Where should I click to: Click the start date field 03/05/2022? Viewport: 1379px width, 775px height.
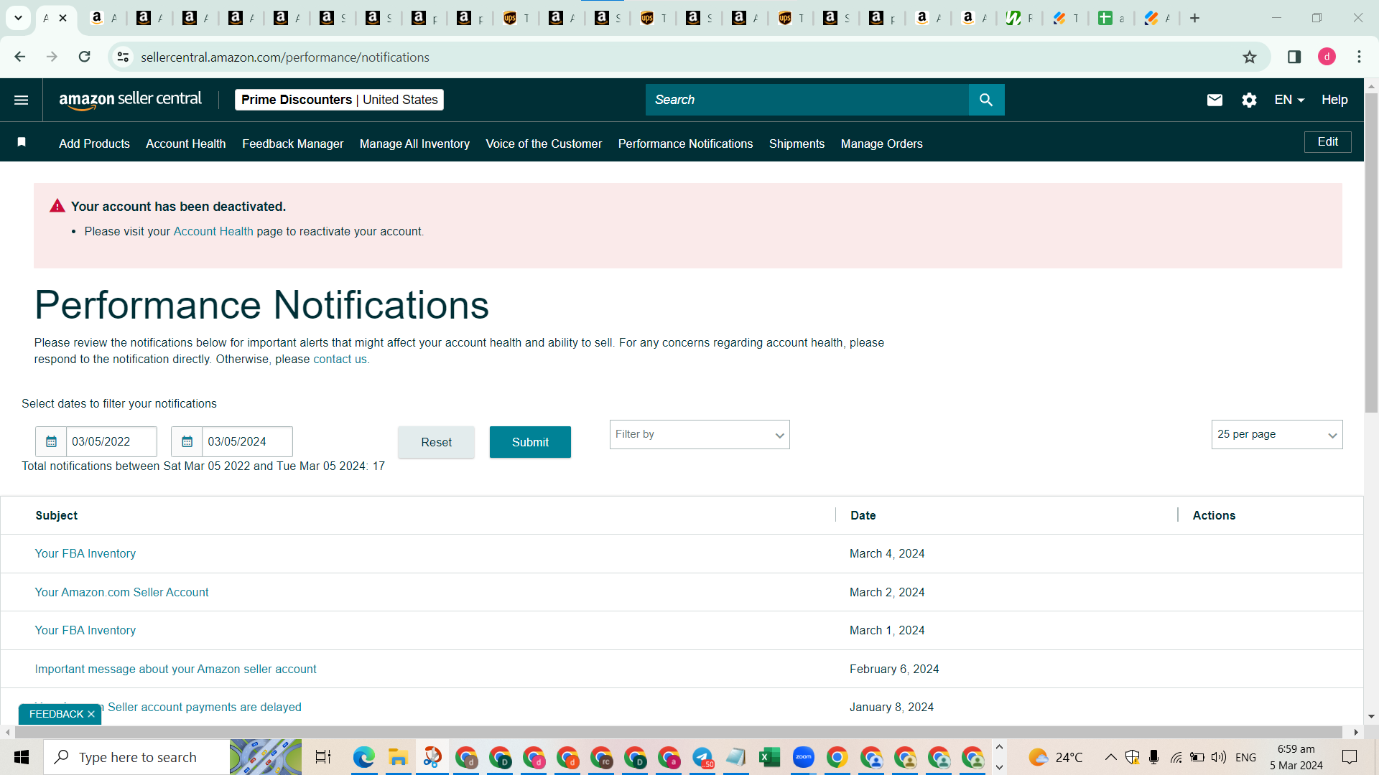(x=111, y=441)
